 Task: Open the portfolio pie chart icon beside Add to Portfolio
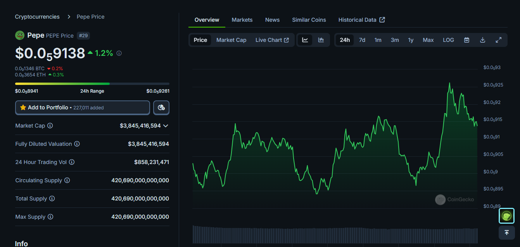coord(161,107)
